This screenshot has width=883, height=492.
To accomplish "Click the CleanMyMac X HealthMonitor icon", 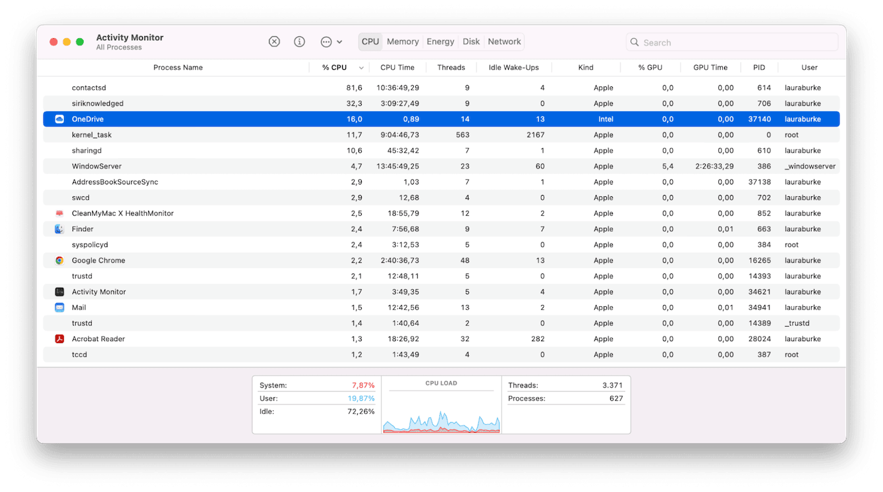I will (60, 213).
